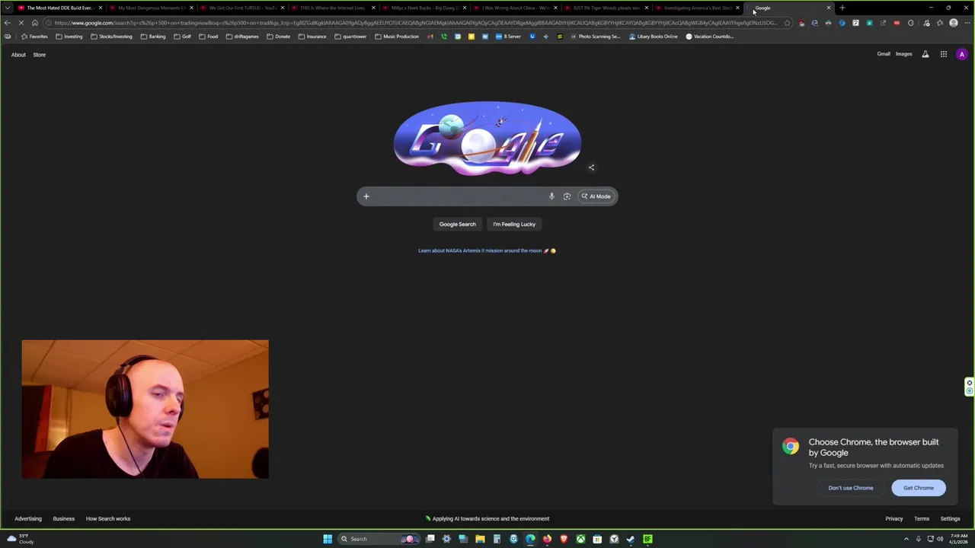Open Library Books Online bookmark
The image size is (975, 548).
pos(654,37)
